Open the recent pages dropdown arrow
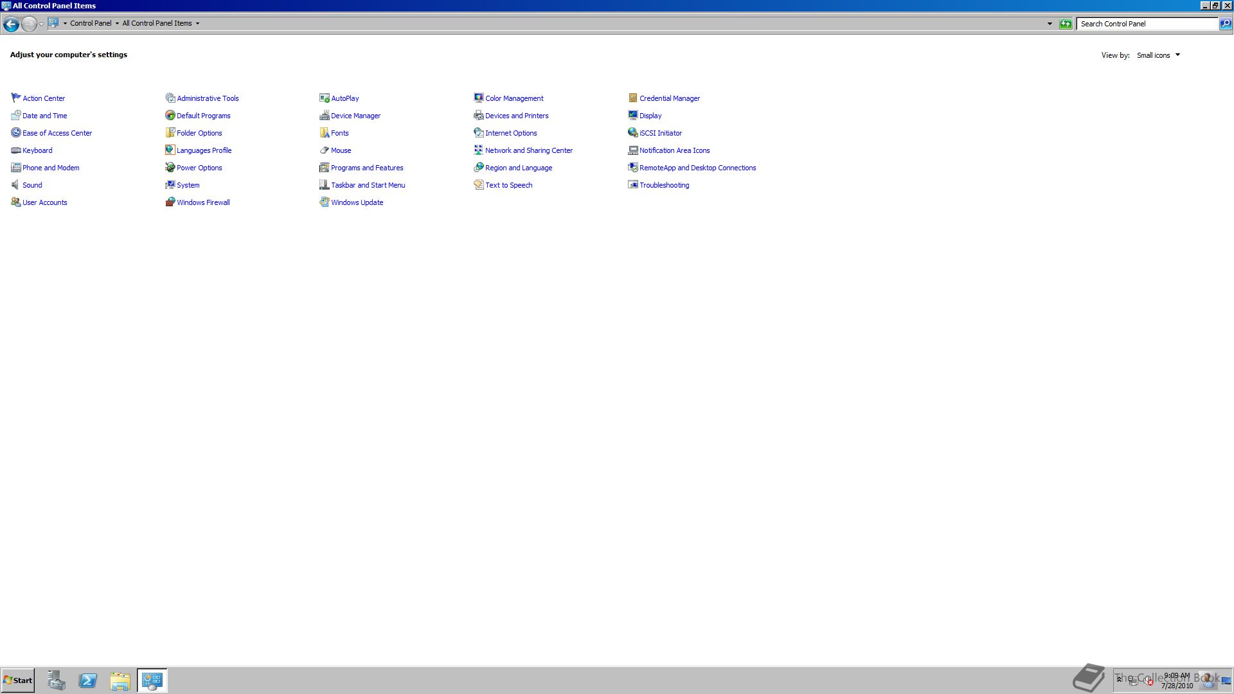Image resolution: width=1234 pixels, height=694 pixels. pyautogui.click(x=41, y=24)
